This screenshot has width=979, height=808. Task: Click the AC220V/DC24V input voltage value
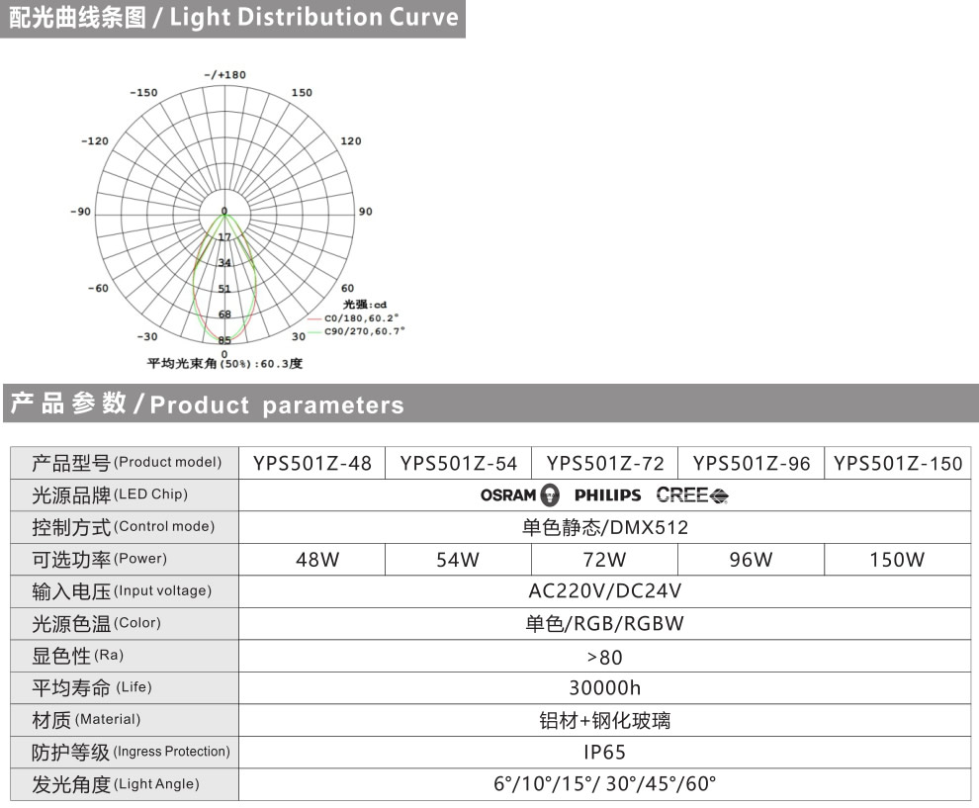(604, 591)
